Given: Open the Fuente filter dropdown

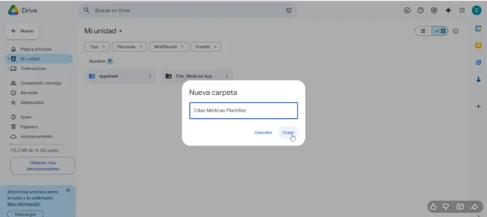Looking at the screenshot, I should coord(205,47).
